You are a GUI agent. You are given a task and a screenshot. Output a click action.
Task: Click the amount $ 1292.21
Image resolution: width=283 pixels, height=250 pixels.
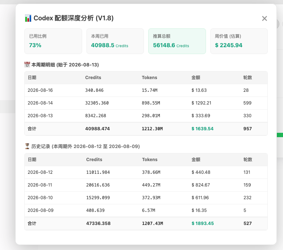click(x=201, y=103)
